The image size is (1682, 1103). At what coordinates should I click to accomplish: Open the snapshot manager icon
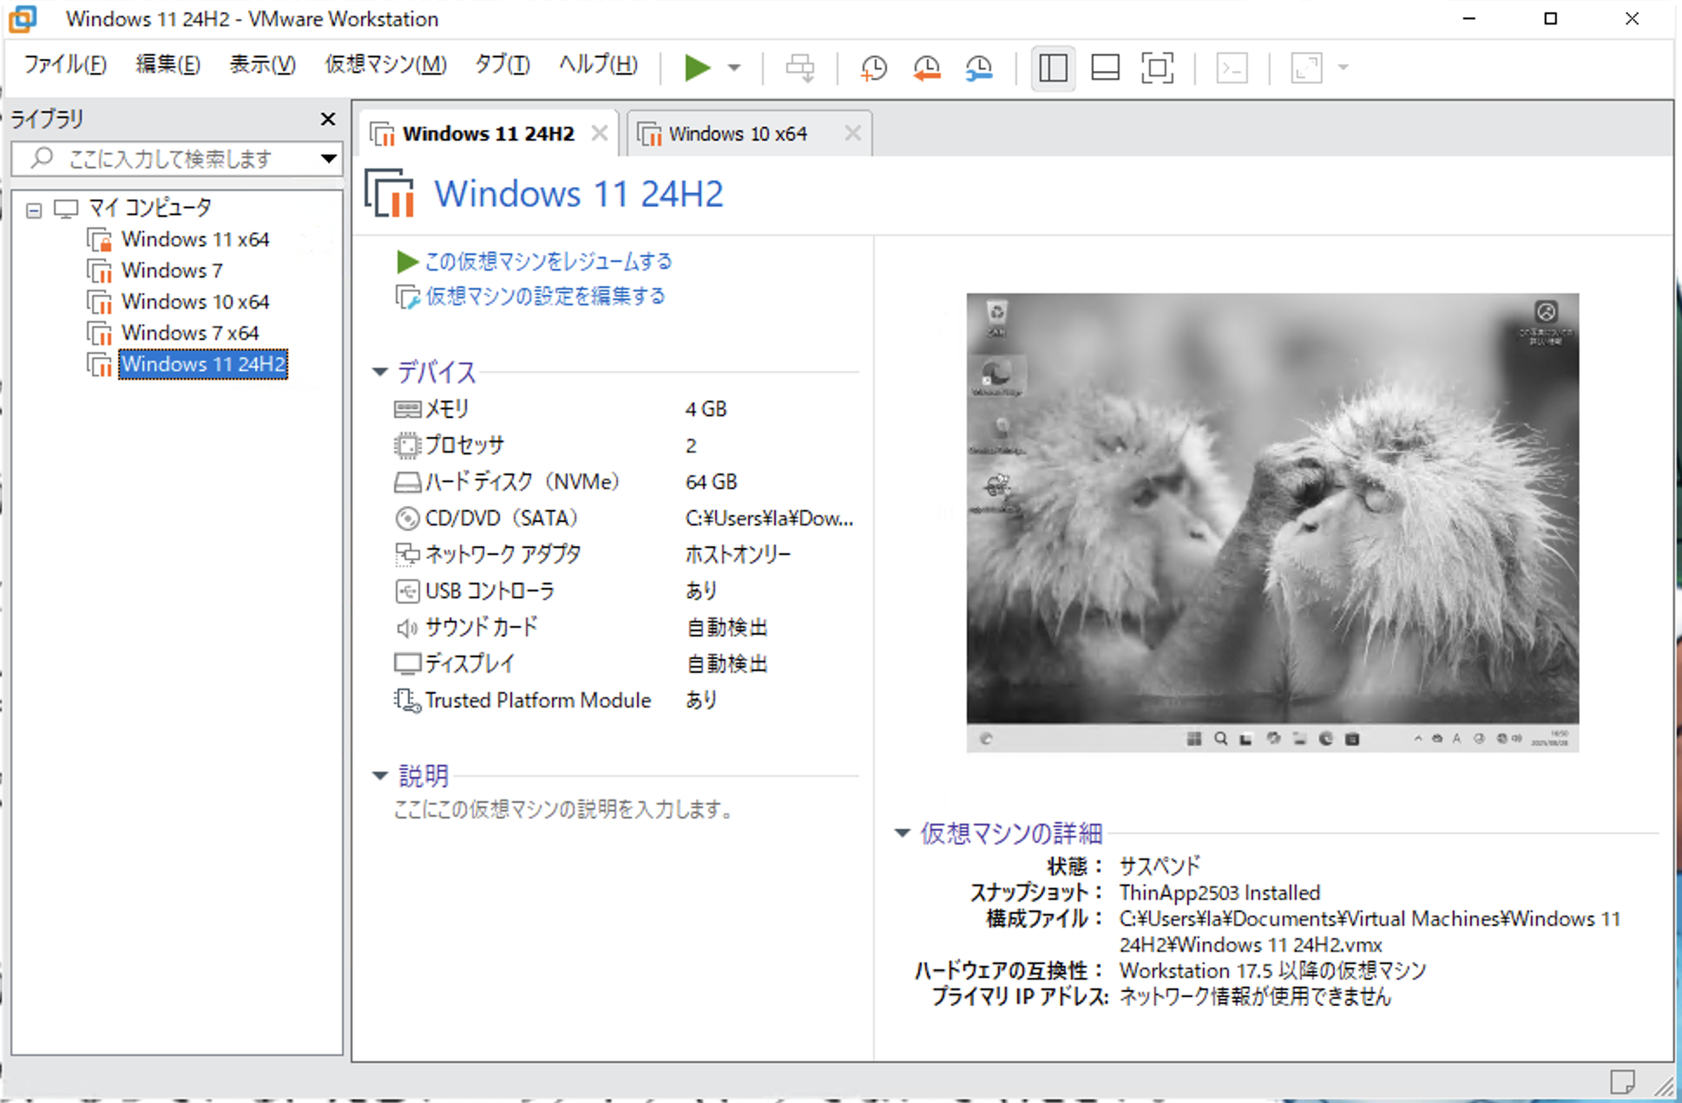pos(979,68)
